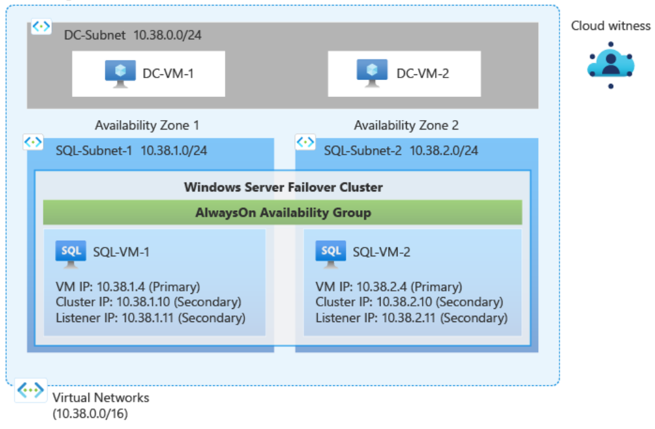Image resolution: width=655 pixels, height=429 pixels.
Task: Click the SQL-Subnet-2 subnet icon
Action: pos(306,143)
